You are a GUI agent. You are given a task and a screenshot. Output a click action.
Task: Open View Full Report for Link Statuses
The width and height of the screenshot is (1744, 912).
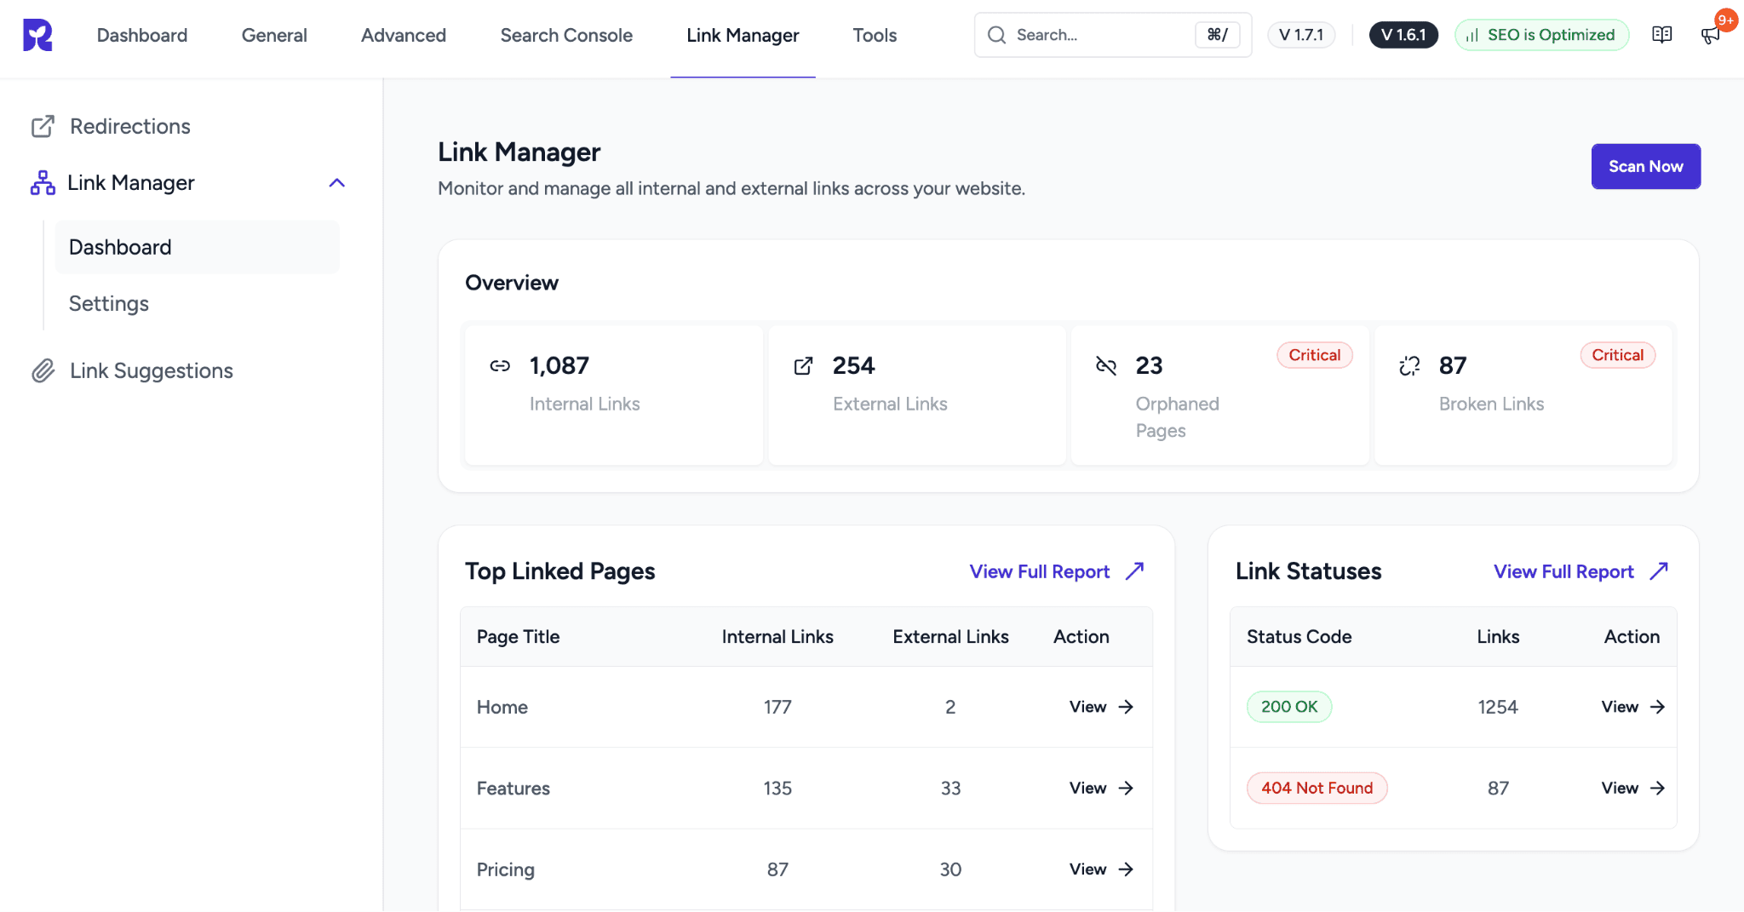pos(1563,571)
